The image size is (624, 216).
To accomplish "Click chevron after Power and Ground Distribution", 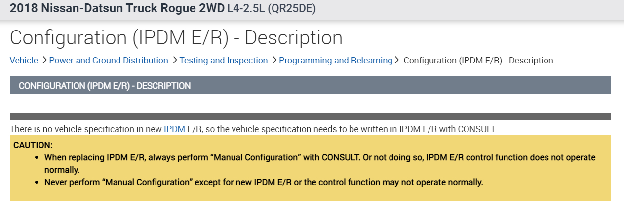I will coord(175,60).
